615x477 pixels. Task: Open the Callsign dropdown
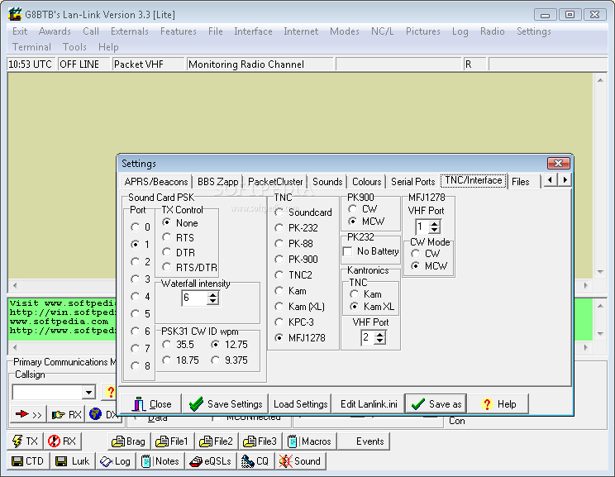89,392
